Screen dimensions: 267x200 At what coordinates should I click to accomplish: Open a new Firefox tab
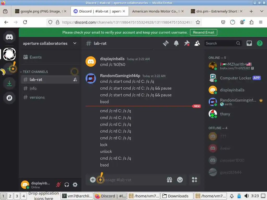(x=251, y=11)
